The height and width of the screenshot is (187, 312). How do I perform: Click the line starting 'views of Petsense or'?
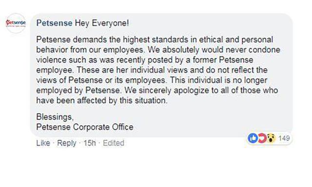tap(152, 80)
